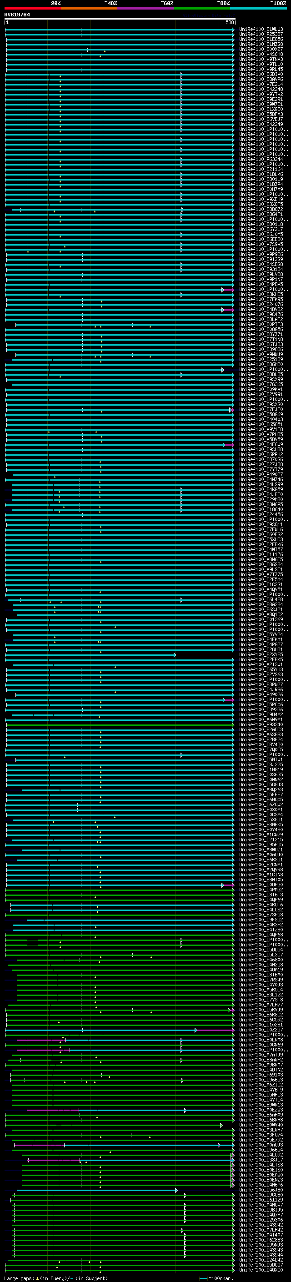Screen dimensions: 291x1282
Task: Click the UniRef100_C1C2G1 label
Action: (x=261, y=584)
